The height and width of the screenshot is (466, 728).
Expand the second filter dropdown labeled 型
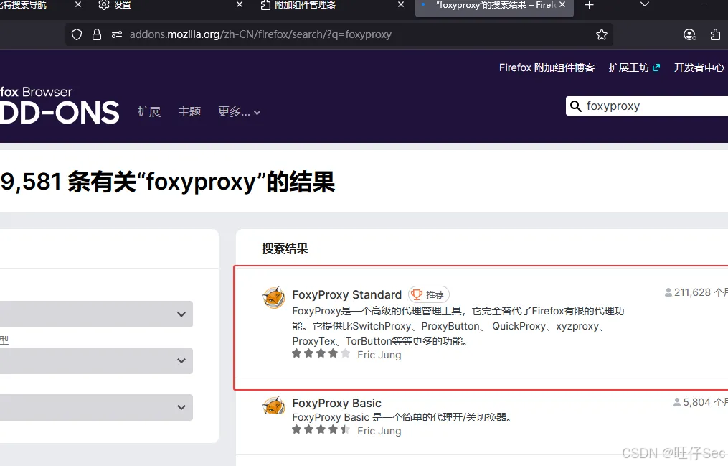[96, 360]
